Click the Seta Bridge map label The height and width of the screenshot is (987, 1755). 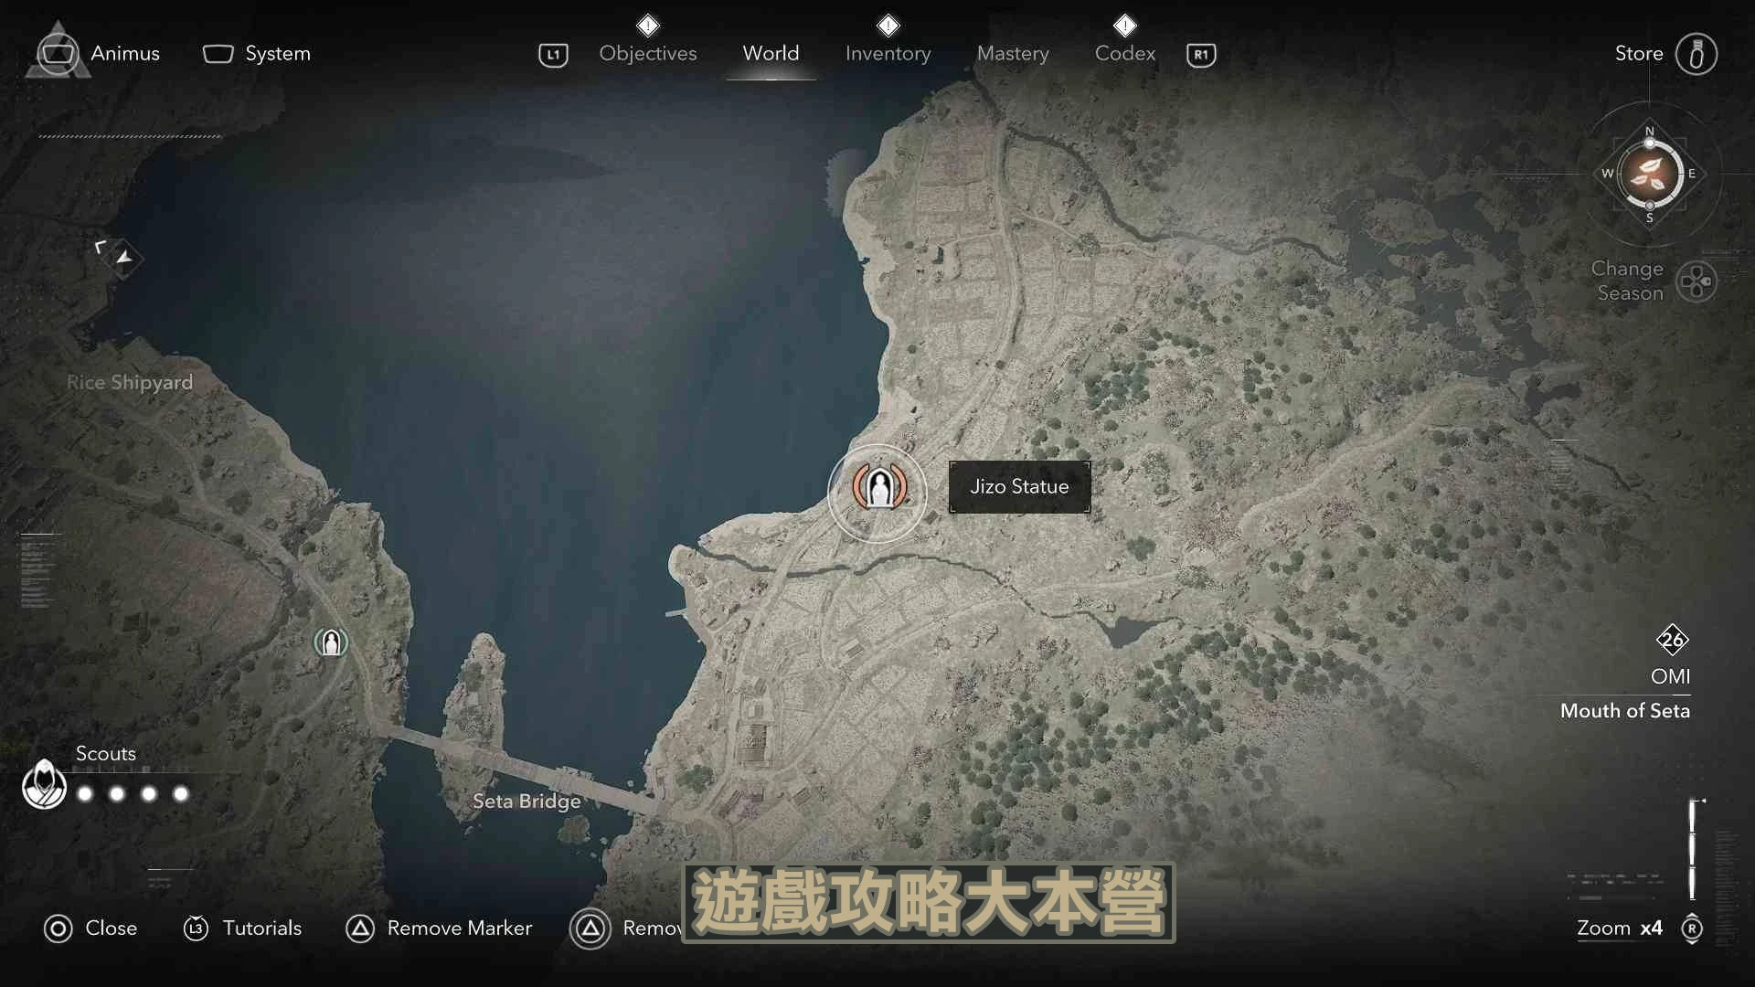pyautogui.click(x=526, y=801)
